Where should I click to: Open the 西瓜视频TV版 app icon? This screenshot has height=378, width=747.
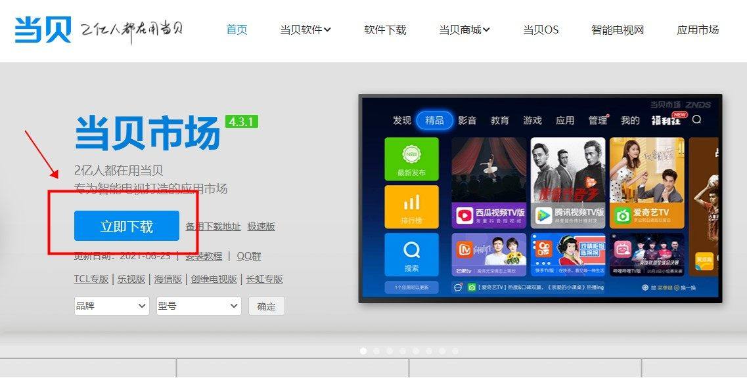coord(465,215)
